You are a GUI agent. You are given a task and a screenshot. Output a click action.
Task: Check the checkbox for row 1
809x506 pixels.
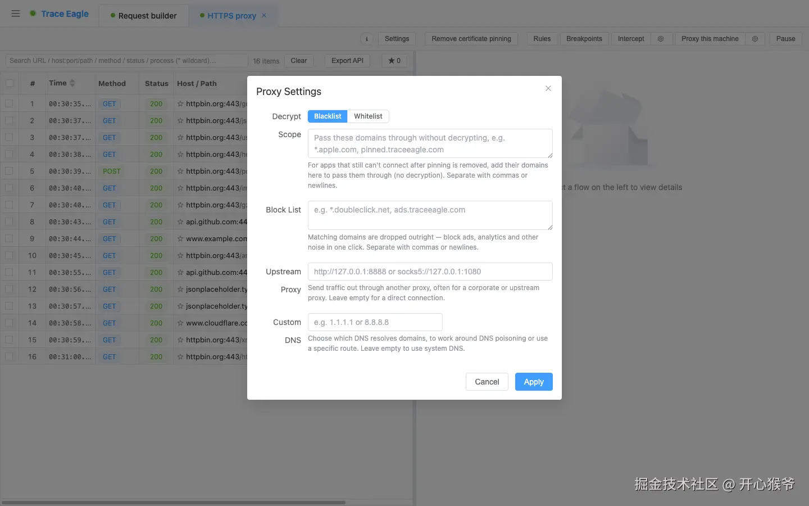point(10,104)
